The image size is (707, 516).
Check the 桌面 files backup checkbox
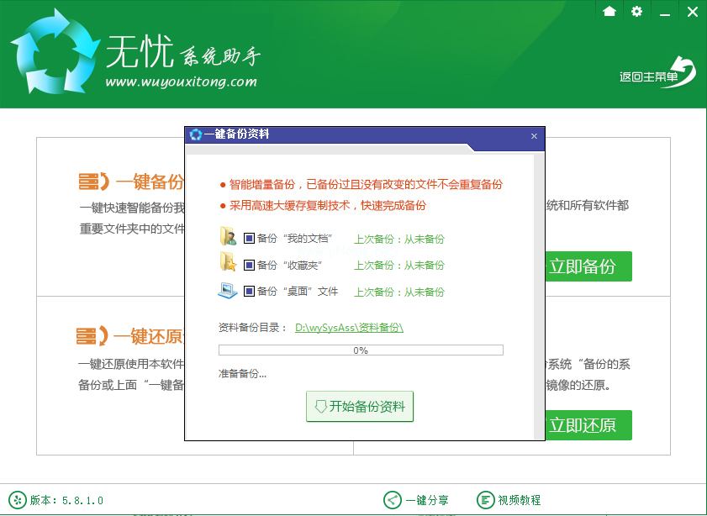point(250,291)
